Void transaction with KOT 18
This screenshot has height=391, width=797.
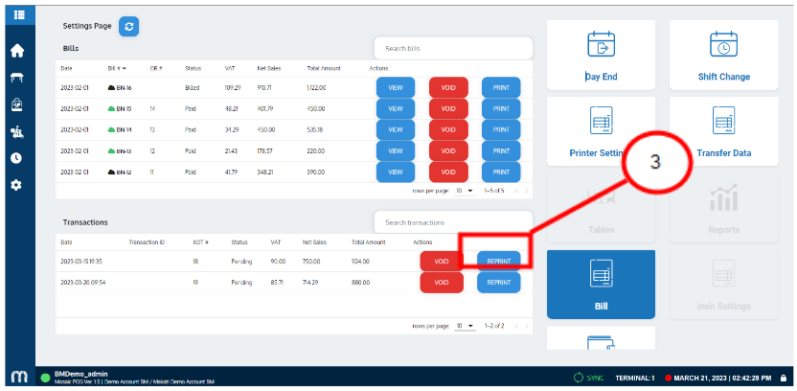pyautogui.click(x=442, y=262)
